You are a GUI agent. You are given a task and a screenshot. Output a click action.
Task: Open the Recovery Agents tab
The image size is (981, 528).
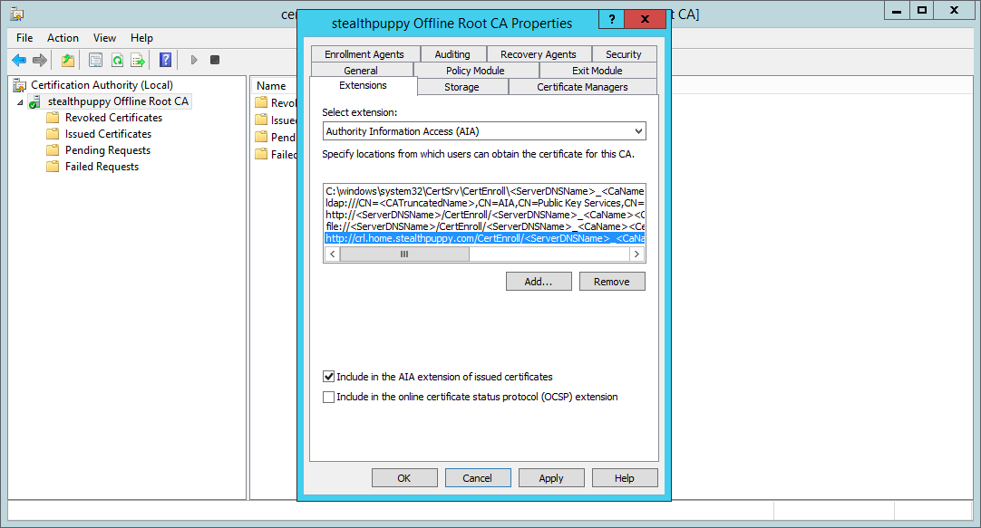[x=538, y=54]
